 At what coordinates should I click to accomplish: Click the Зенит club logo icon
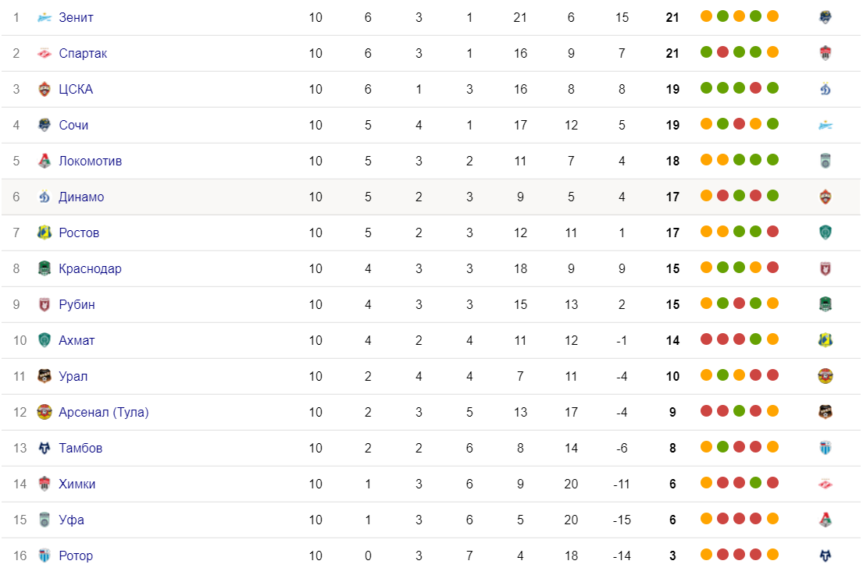tap(45, 18)
